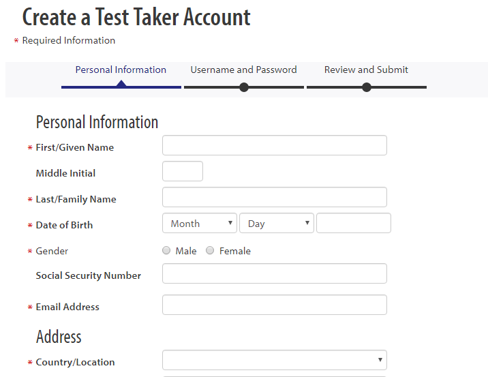Switch to Personal Information tab
The height and width of the screenshot is (377, 488).
tap(121, 70)
